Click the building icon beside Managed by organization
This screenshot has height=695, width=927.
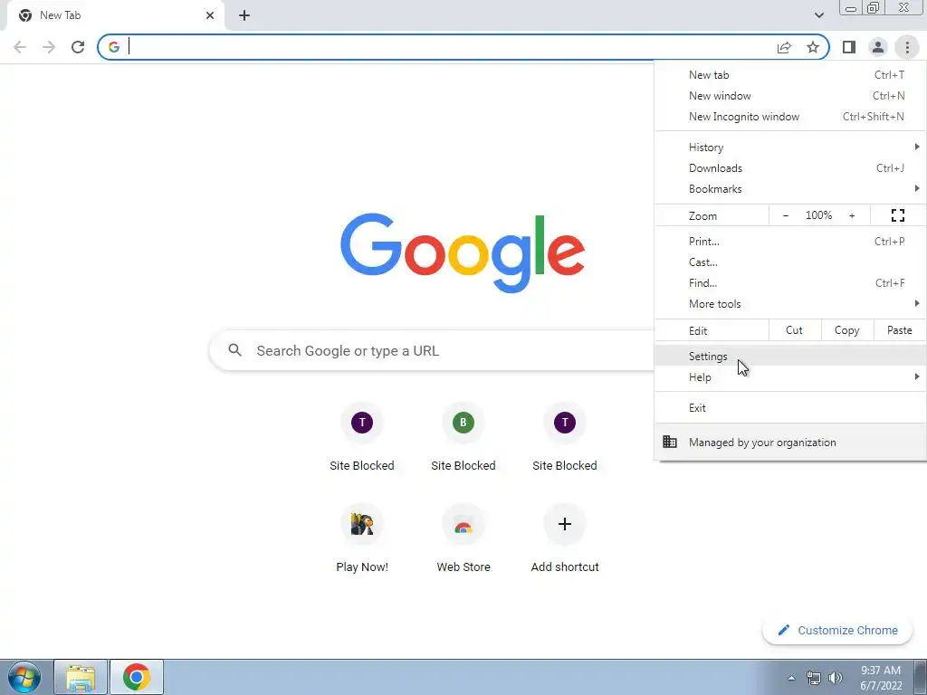[x=670, y=442]
